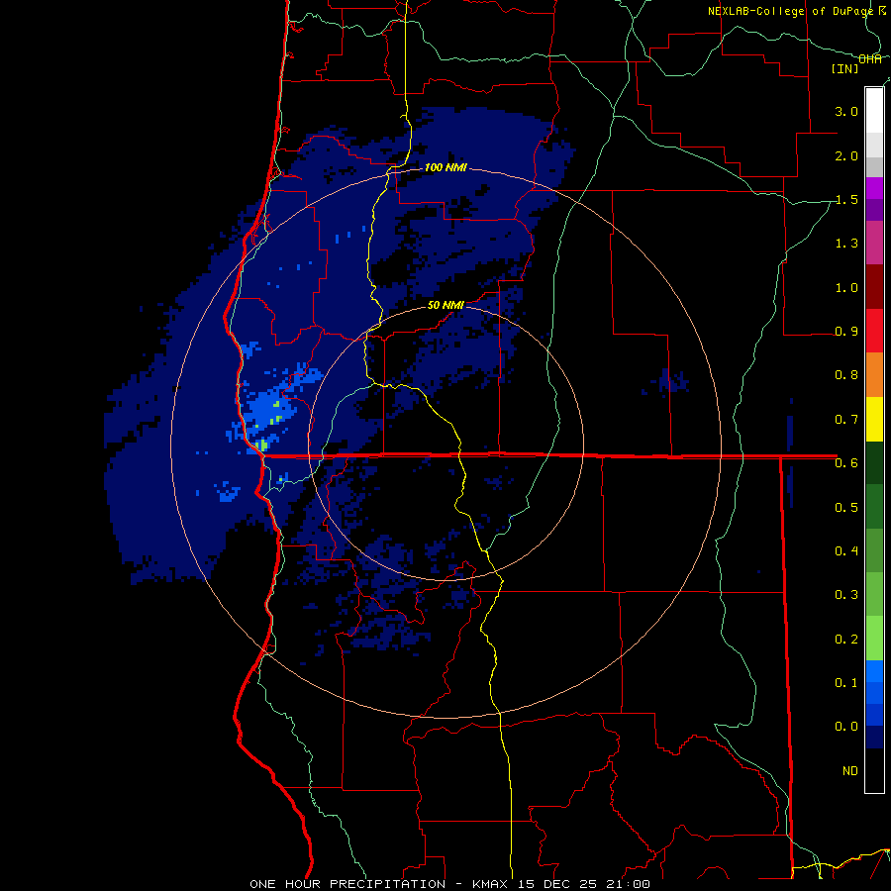
Task: Pick the black ND legend swatch
Action: click(874, 770)
